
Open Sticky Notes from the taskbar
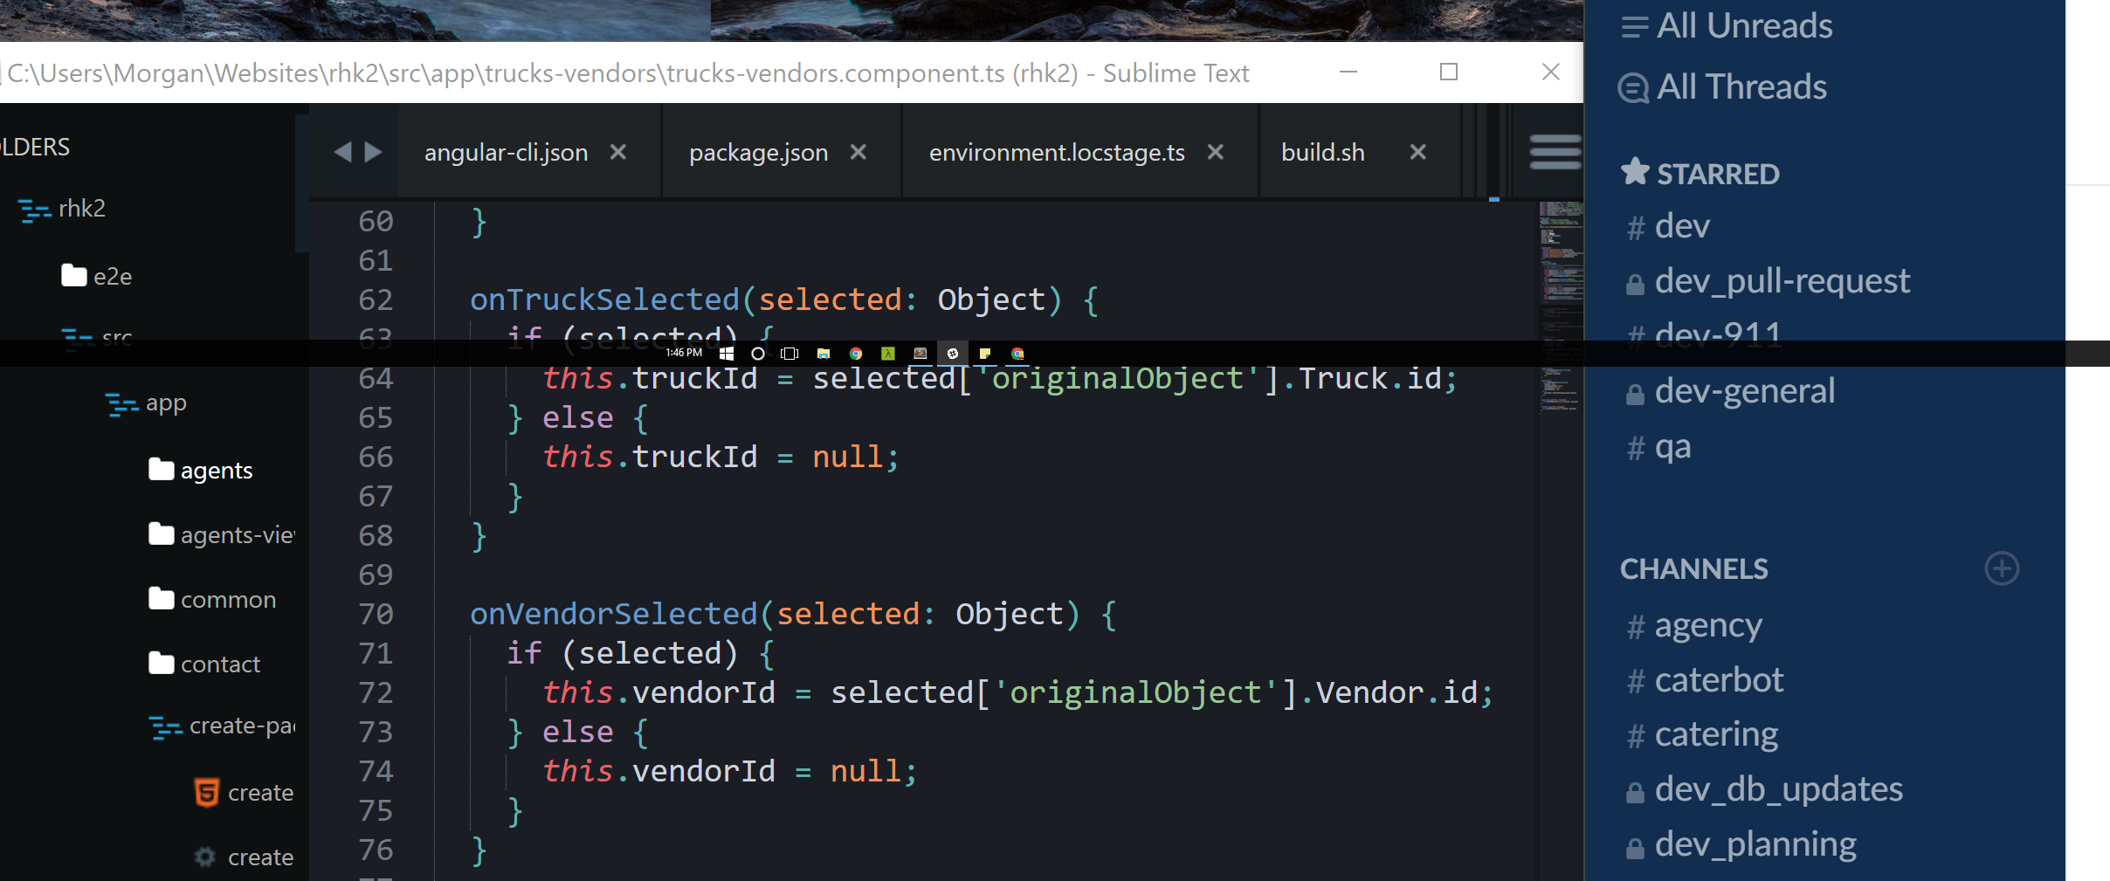(984, 353)
